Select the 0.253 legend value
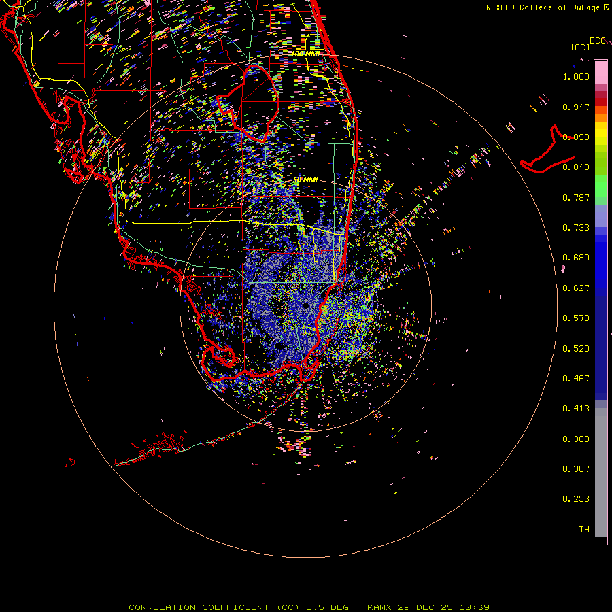The height and width of the screenshot is (612, 612). click(576, 499)
